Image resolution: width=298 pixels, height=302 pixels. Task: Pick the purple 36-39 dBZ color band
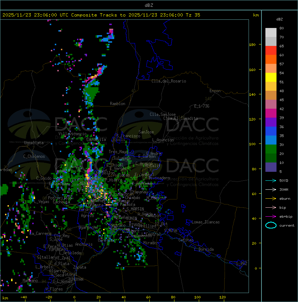pyautogui.click(x=271, y=122)
